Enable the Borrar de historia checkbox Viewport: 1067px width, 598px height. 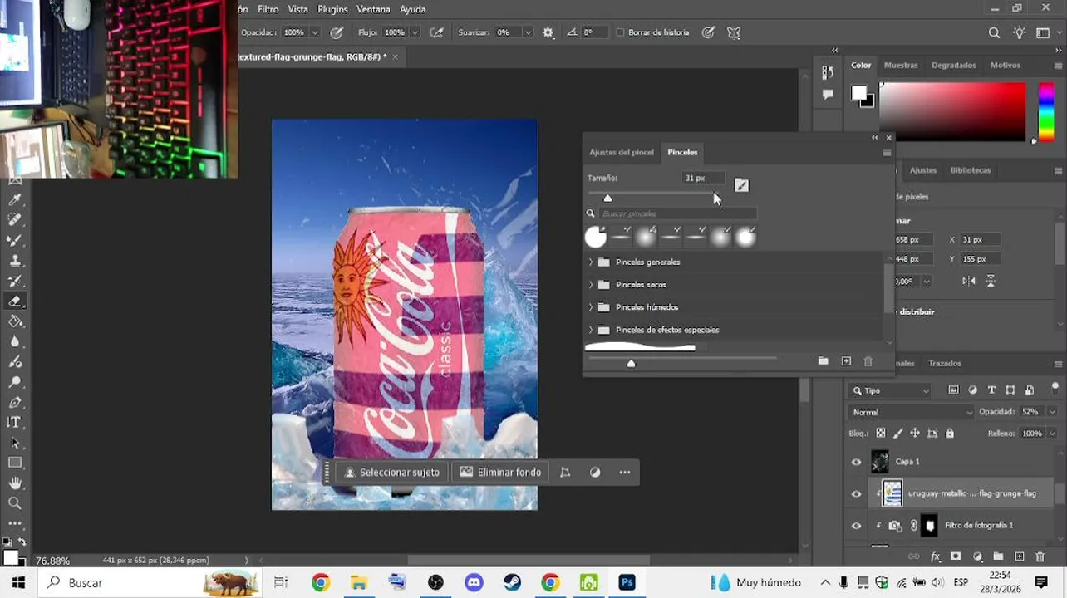click(x=620, y=32)
